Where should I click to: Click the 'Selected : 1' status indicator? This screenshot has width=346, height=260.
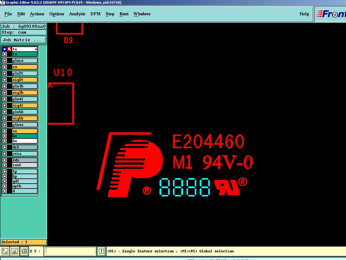coord(24,242)
